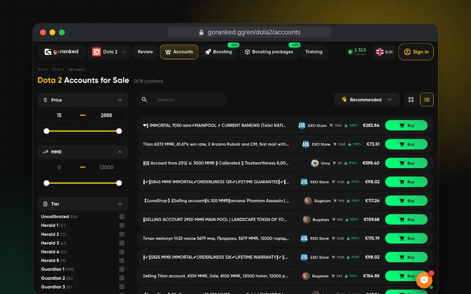Click the Uroq seller avatar
This screenshot has height=294, width=471.
315,163
